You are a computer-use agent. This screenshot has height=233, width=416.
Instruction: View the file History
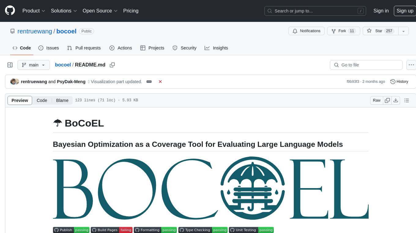tap(399, 82)
